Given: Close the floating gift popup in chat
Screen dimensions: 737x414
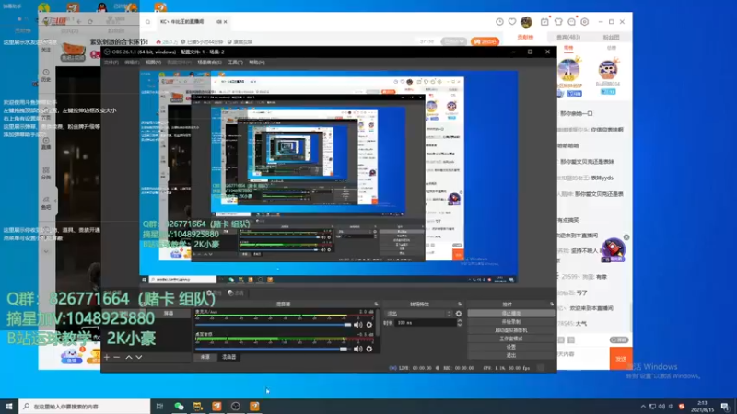Looking at the screenshot, I should tap(626, 237).
